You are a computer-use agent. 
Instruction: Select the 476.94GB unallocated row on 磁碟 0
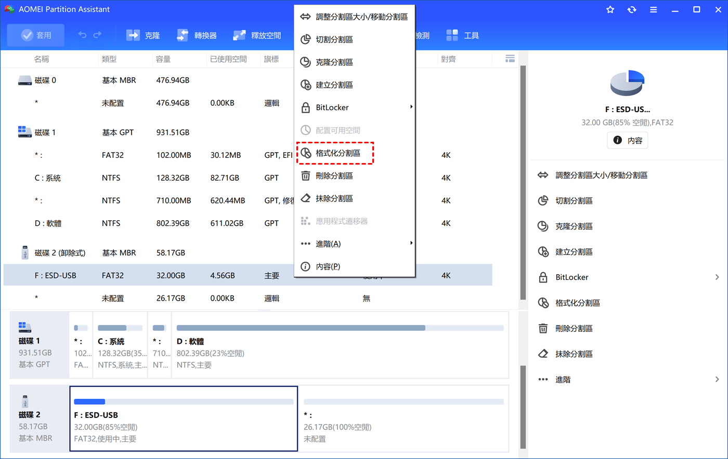click(248, 103)
